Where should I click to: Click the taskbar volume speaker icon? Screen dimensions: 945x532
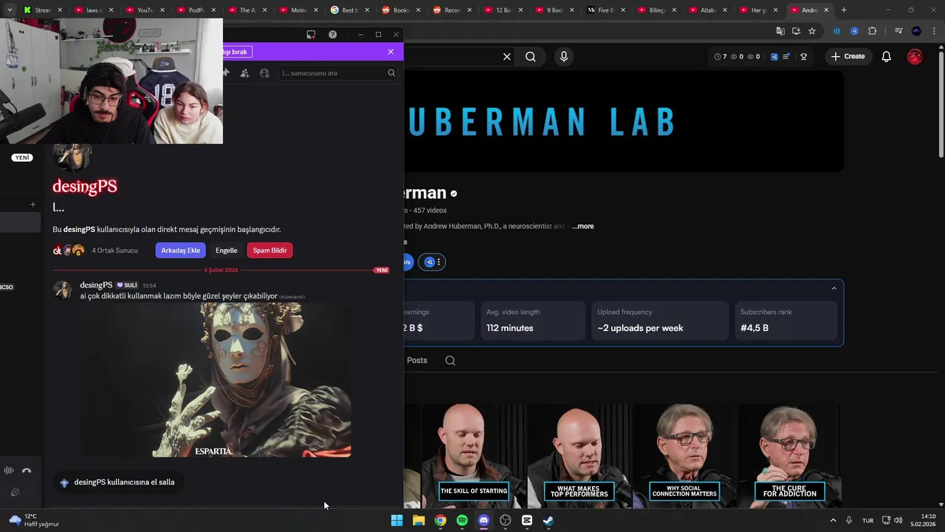(x=898, y=520)
